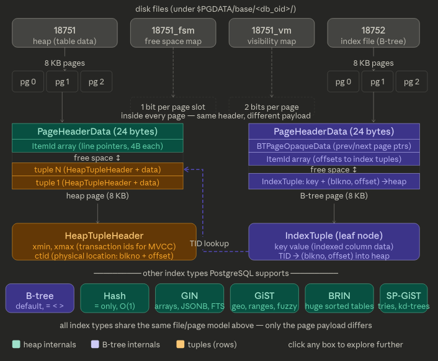The image size is (438, 361).
Task: Click the '1 bit per page slot' label
Action: coord(173,107)
